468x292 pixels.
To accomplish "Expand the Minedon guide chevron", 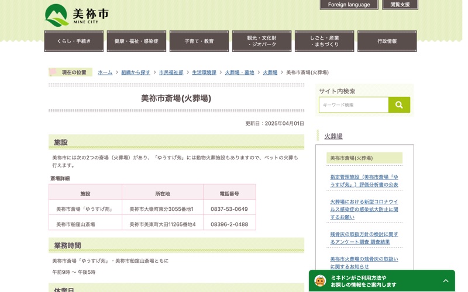I will (446, 281).
